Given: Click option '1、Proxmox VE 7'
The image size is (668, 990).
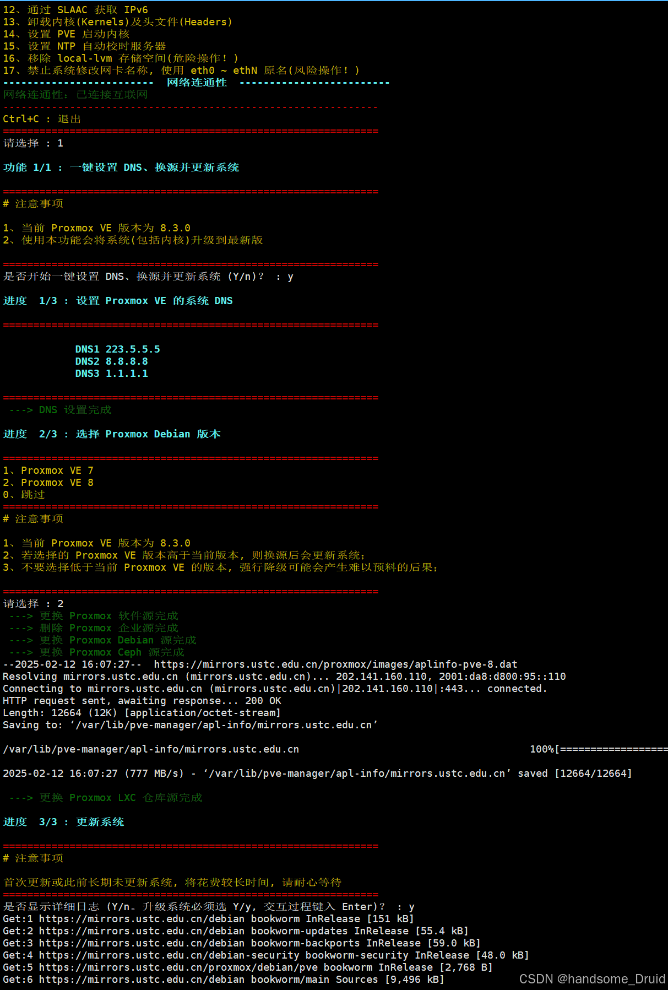Looking at the screenshot, I should [48, 470].
